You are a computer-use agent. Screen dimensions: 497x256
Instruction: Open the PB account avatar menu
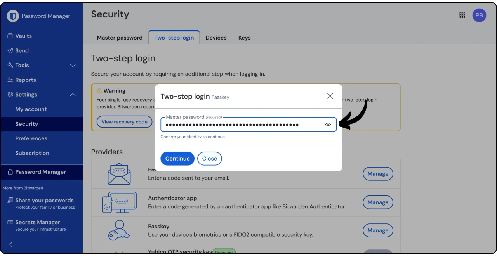click(x=479, y=15)
